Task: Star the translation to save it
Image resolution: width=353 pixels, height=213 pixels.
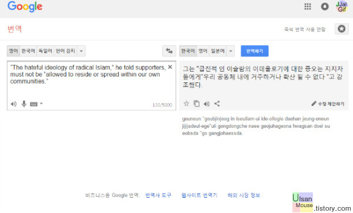Action: pyautogui.click(x=187, y=104)
